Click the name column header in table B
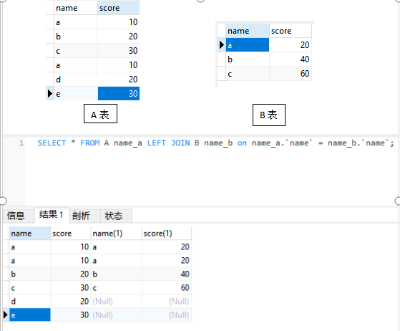Viewport: 400px width, 331px height. click(247, 31)
